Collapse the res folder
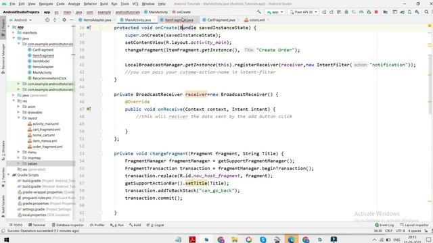The image size is (433, 243). pyautogui.click(x=14, y=101)
